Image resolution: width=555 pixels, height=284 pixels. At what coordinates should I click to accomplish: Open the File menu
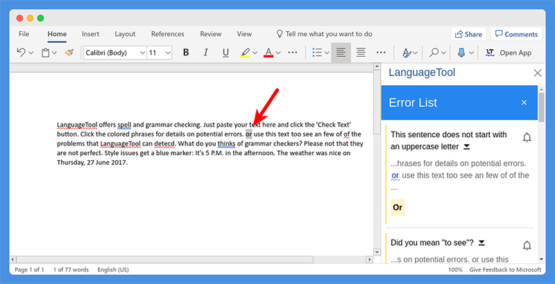24,34
